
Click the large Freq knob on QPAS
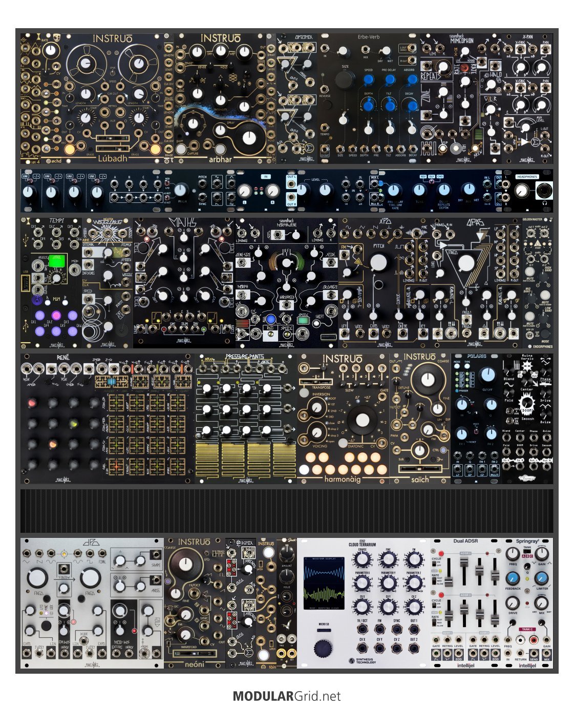[x=466, y=263]
